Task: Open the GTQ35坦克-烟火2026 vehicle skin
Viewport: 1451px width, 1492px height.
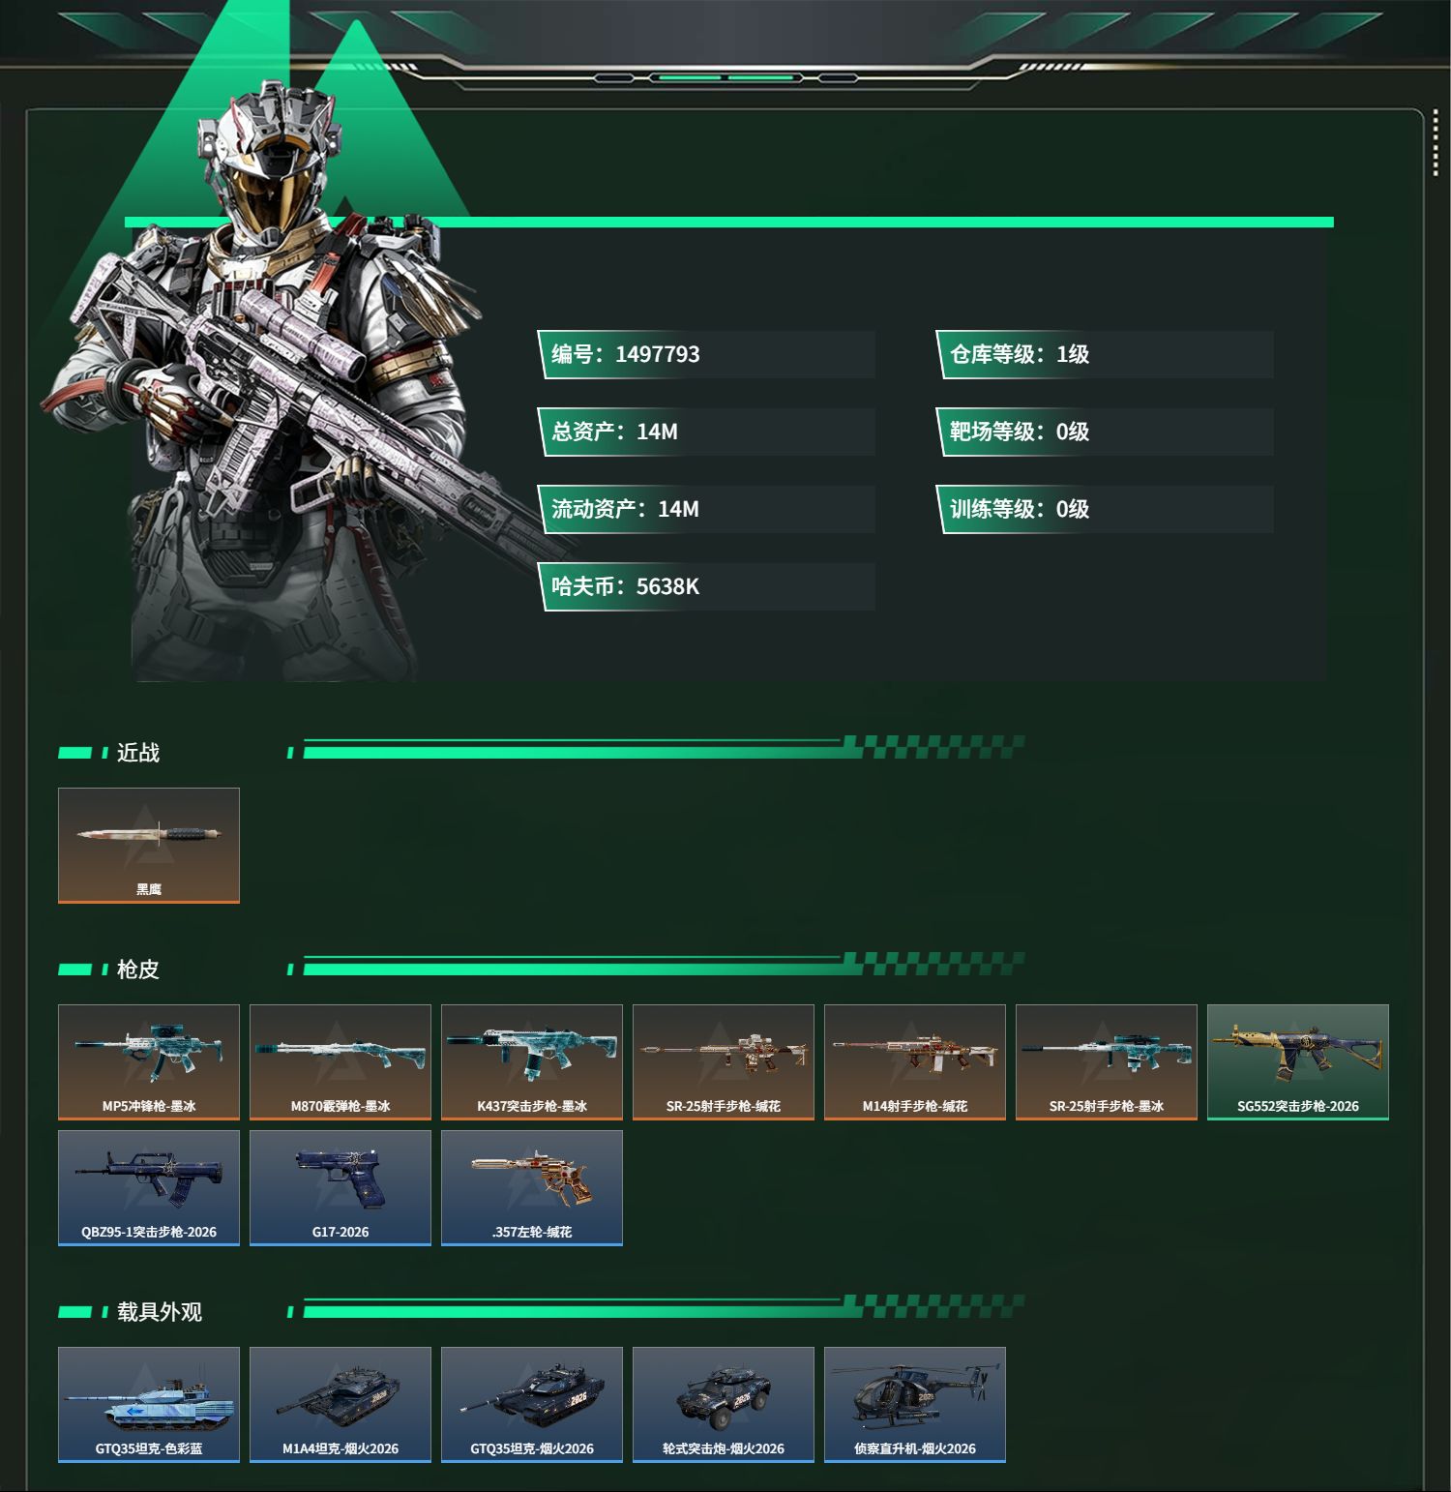Action: (x=532, y=1405)
